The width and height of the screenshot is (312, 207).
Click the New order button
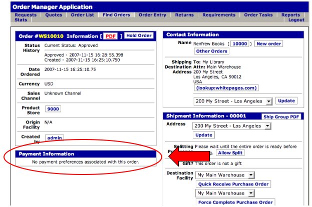click(268, 44)
